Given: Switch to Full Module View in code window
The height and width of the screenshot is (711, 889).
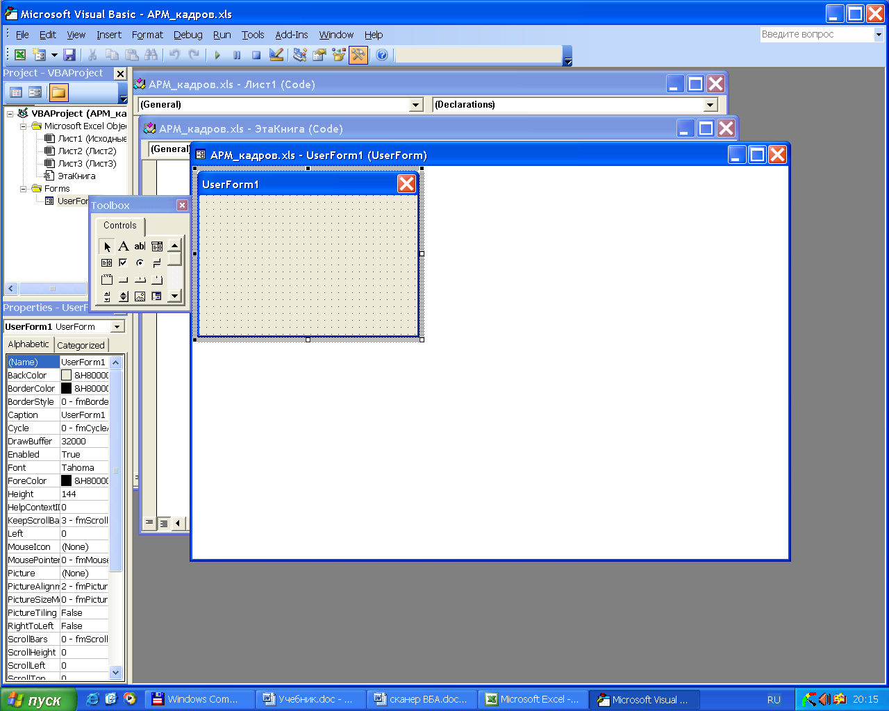Looking at the screenshot, I should (164, 523).
